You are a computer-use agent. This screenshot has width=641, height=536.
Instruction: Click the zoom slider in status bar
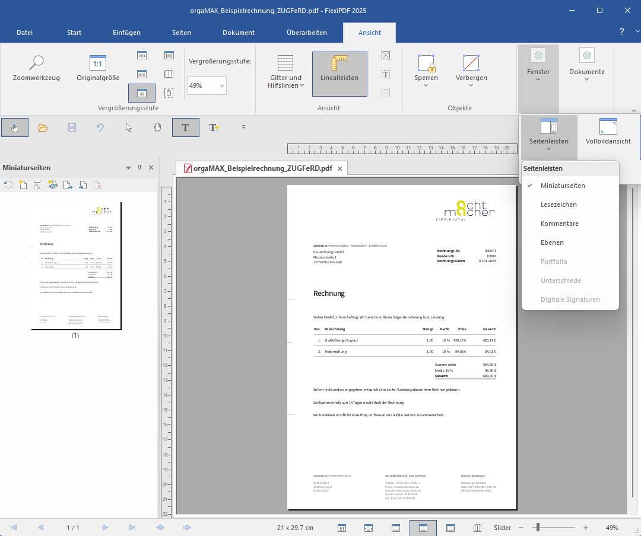(538, 528)
